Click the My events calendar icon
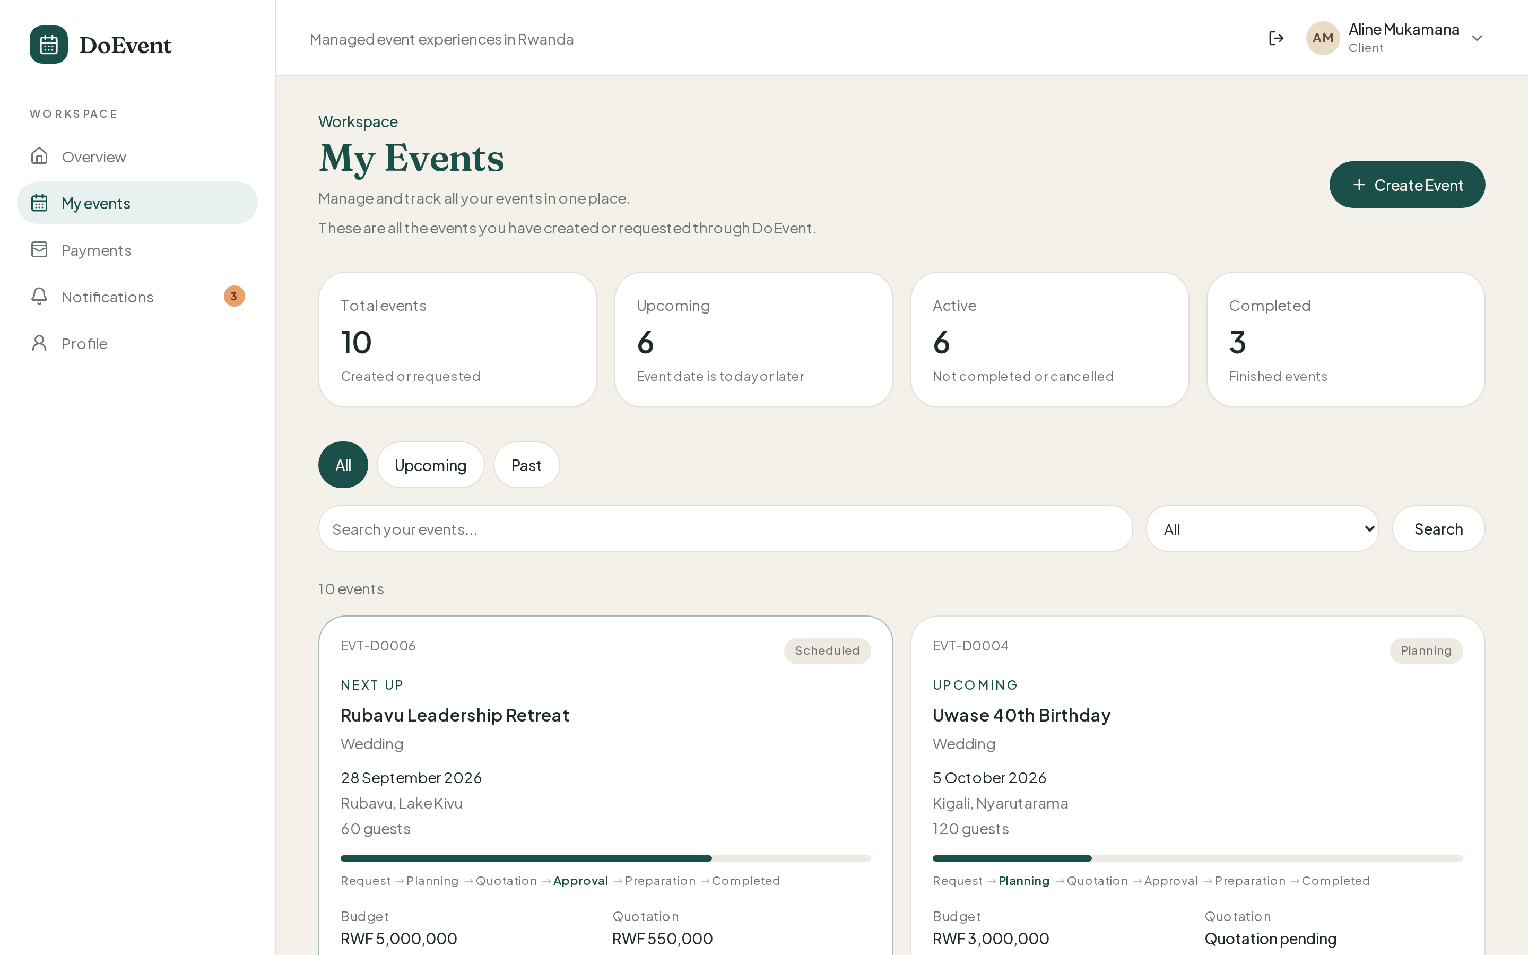This screenshot has width=1528, height=955. pyautogui.click(x=39, y=203)
